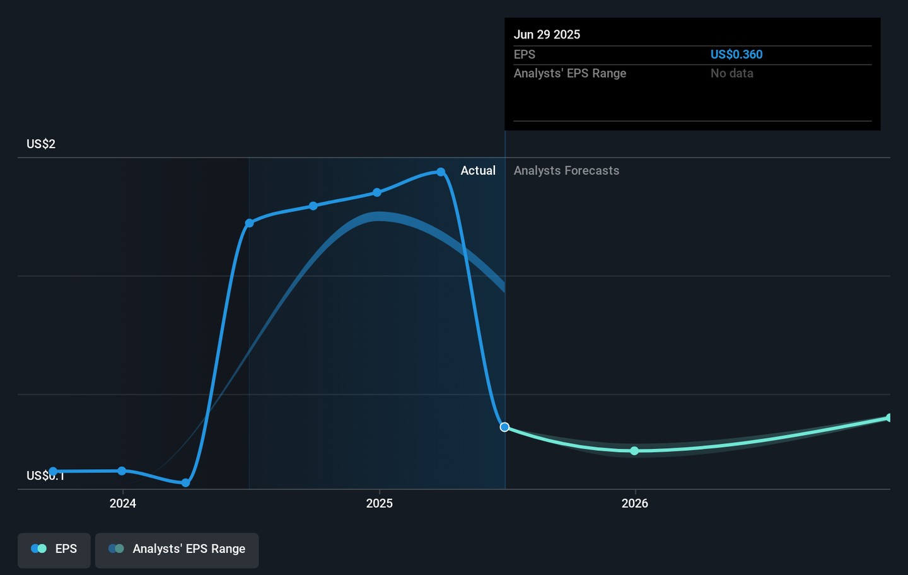This screenshot has height=575, width=908.
Task: Click the Jun 29 2025 tooltip date
Action: [547, 35]
